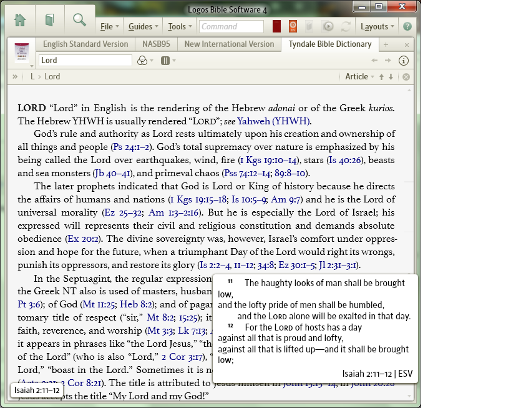Click the Command input box

point(231,26)
